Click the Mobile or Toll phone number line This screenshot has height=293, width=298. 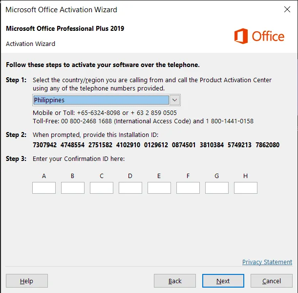pyautogui.click(x=105, y=113)
